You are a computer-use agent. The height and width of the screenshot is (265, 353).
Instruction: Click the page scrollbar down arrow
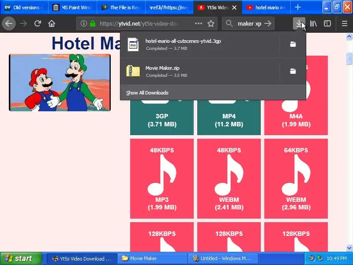click(x=349, y=248)
